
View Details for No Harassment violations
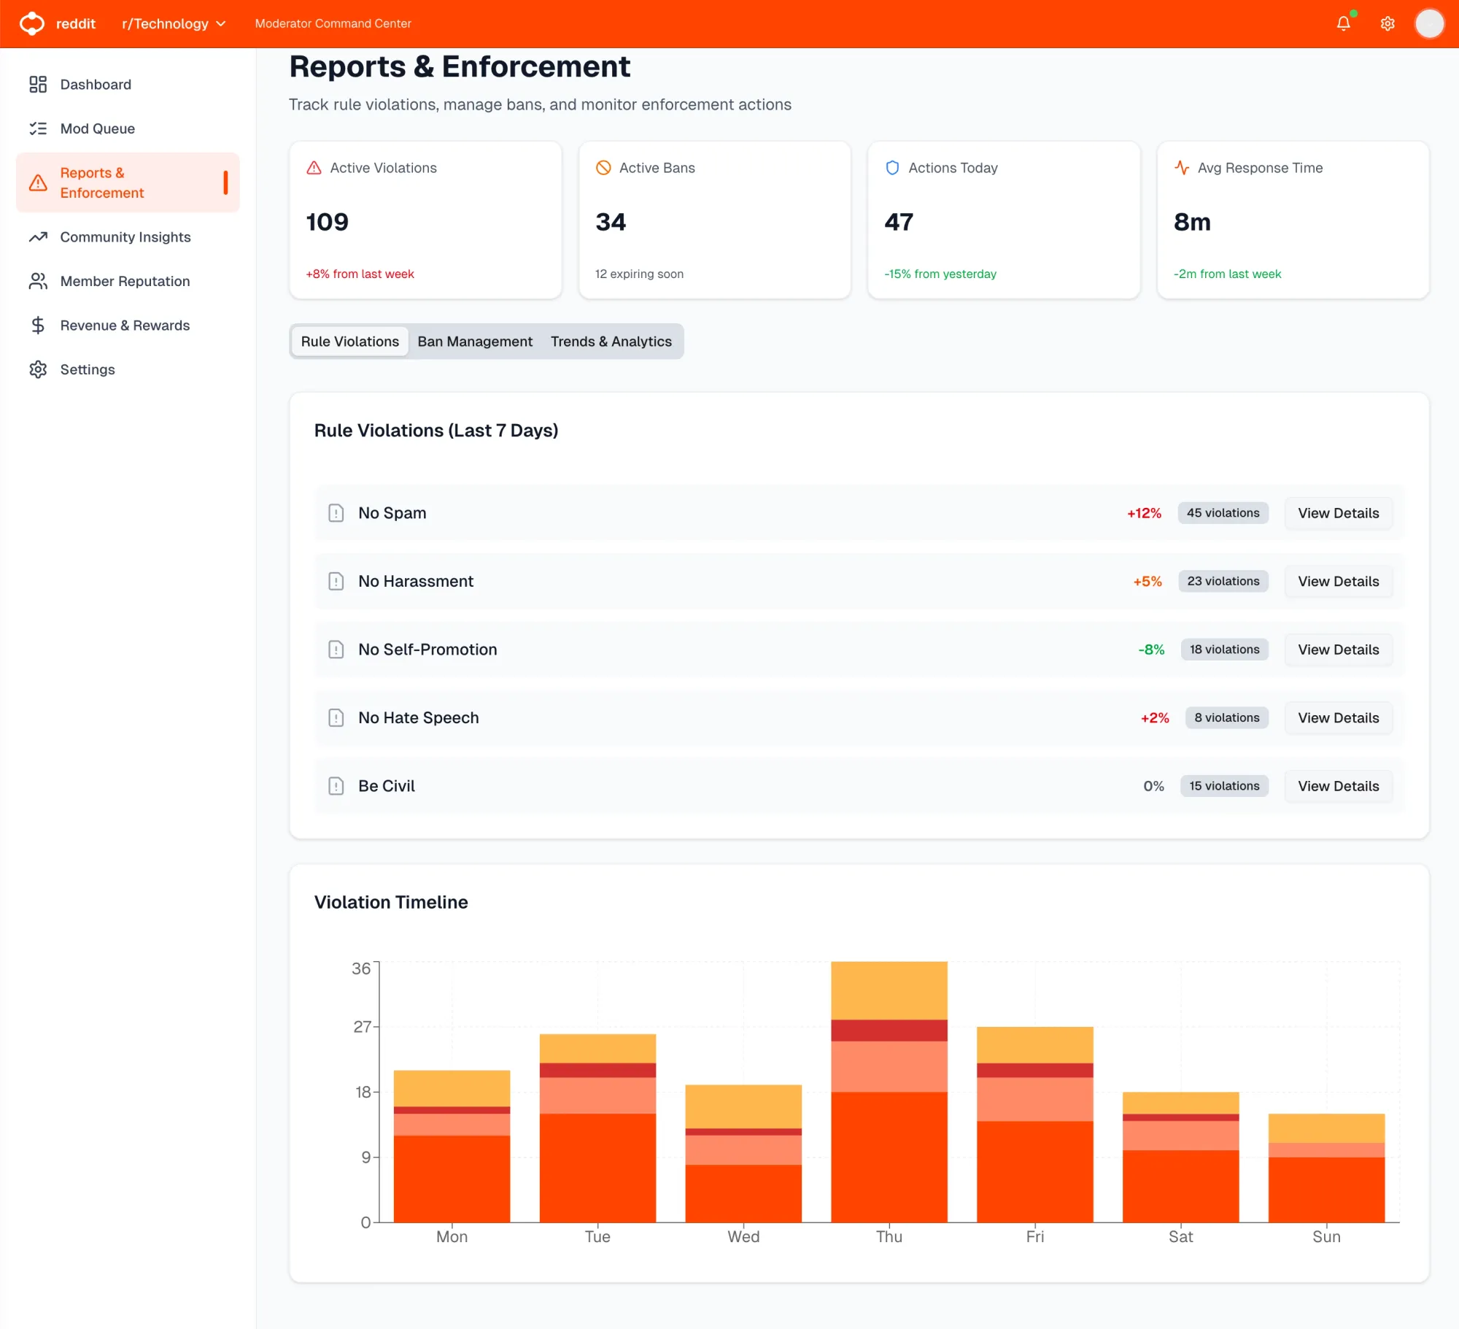(x=1338, y=581)
